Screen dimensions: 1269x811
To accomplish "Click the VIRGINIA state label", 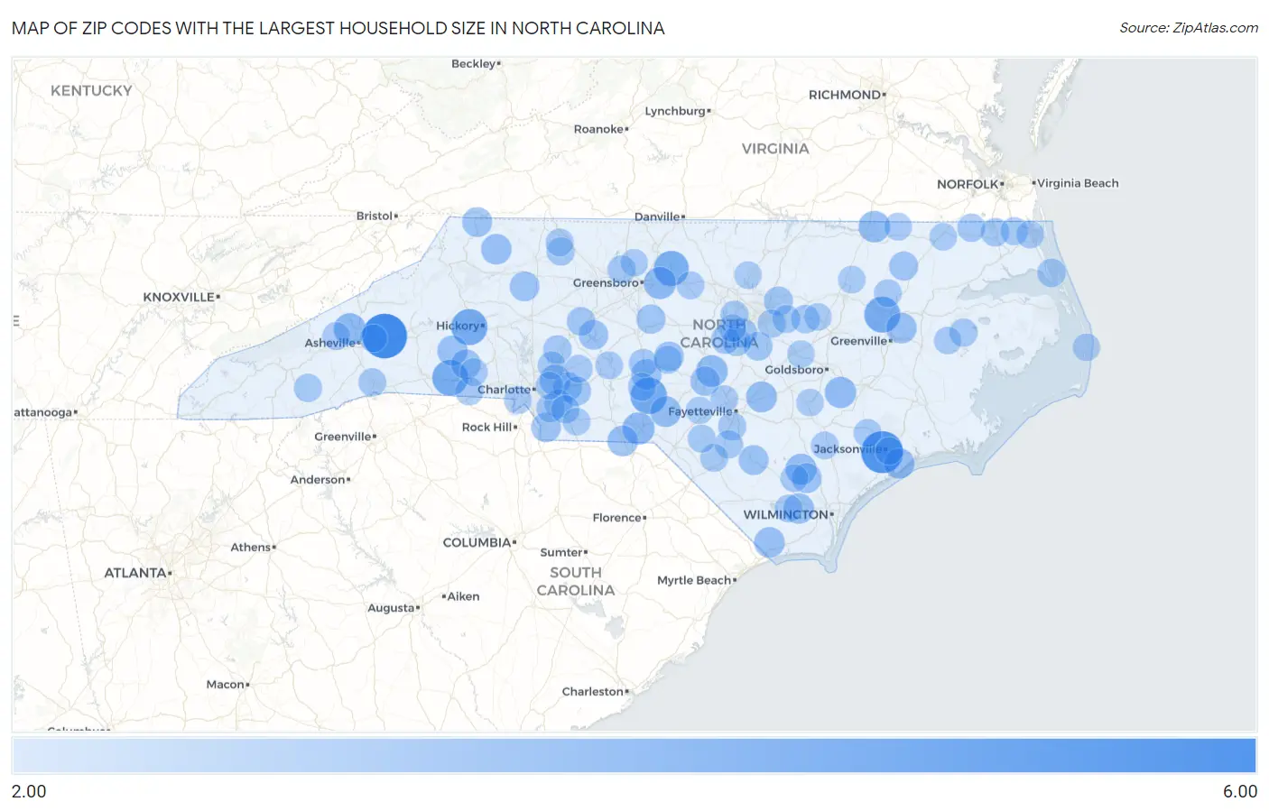I will [775, 148].
